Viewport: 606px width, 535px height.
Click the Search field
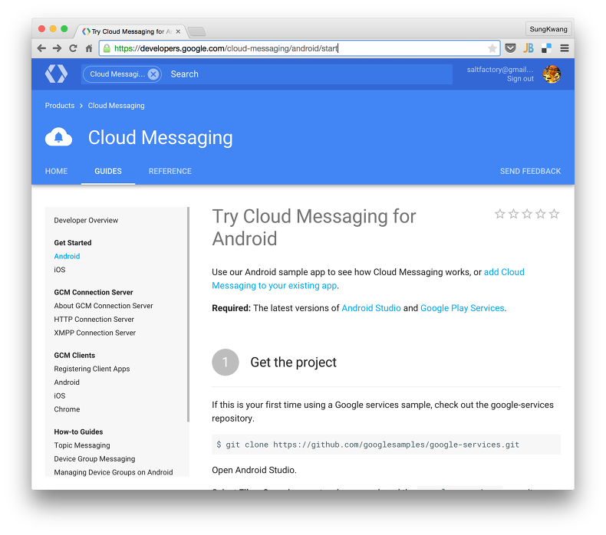pos(309,74)
